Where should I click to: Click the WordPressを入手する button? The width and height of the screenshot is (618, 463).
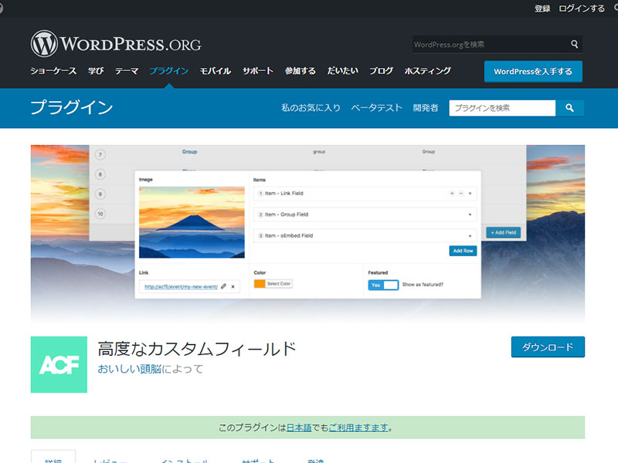coord(533,72)
